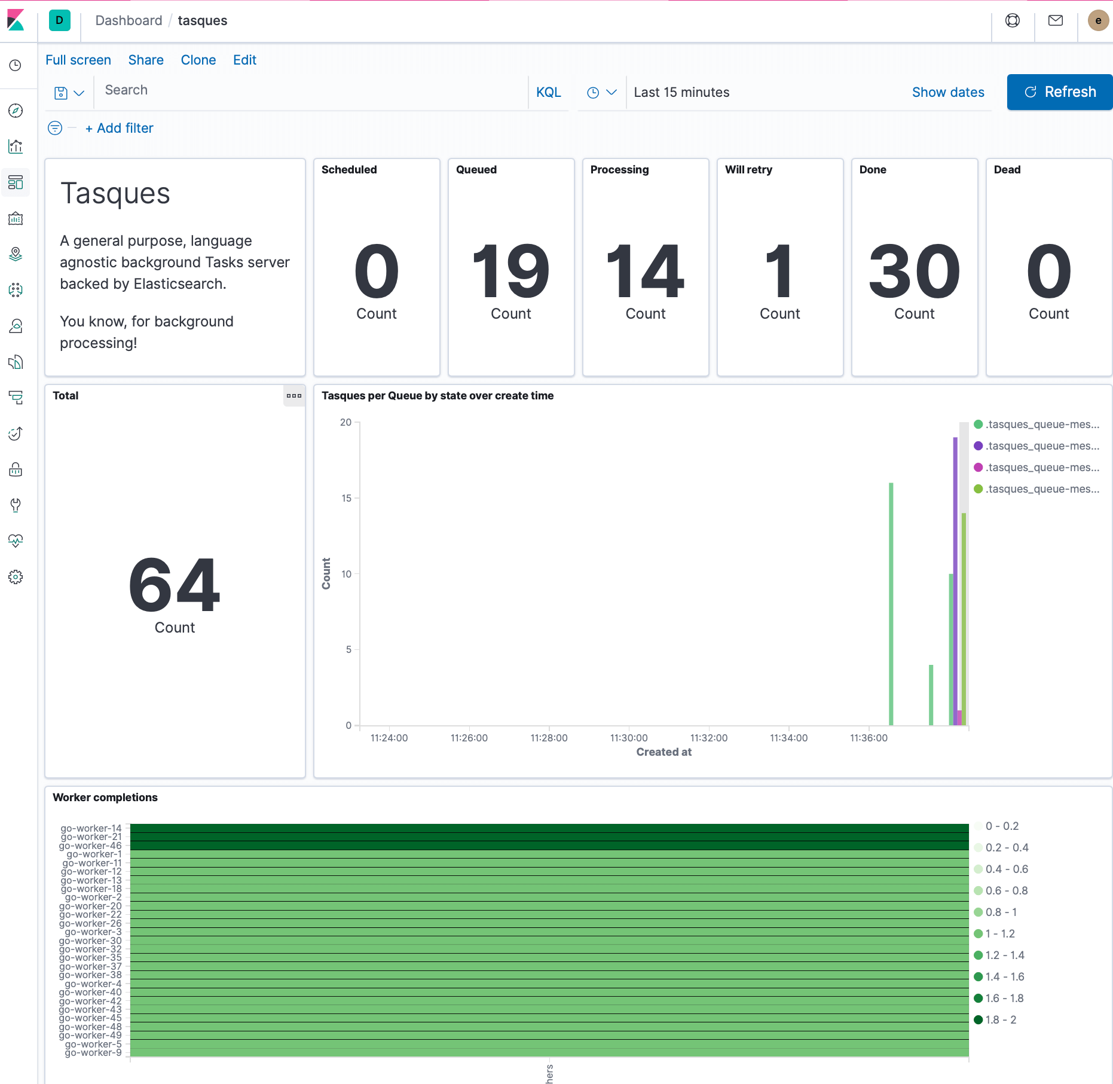This screenshot has height=1084, width=1113.
Task: Open APM icon in sidebar
Action: [x=16, y=398]
